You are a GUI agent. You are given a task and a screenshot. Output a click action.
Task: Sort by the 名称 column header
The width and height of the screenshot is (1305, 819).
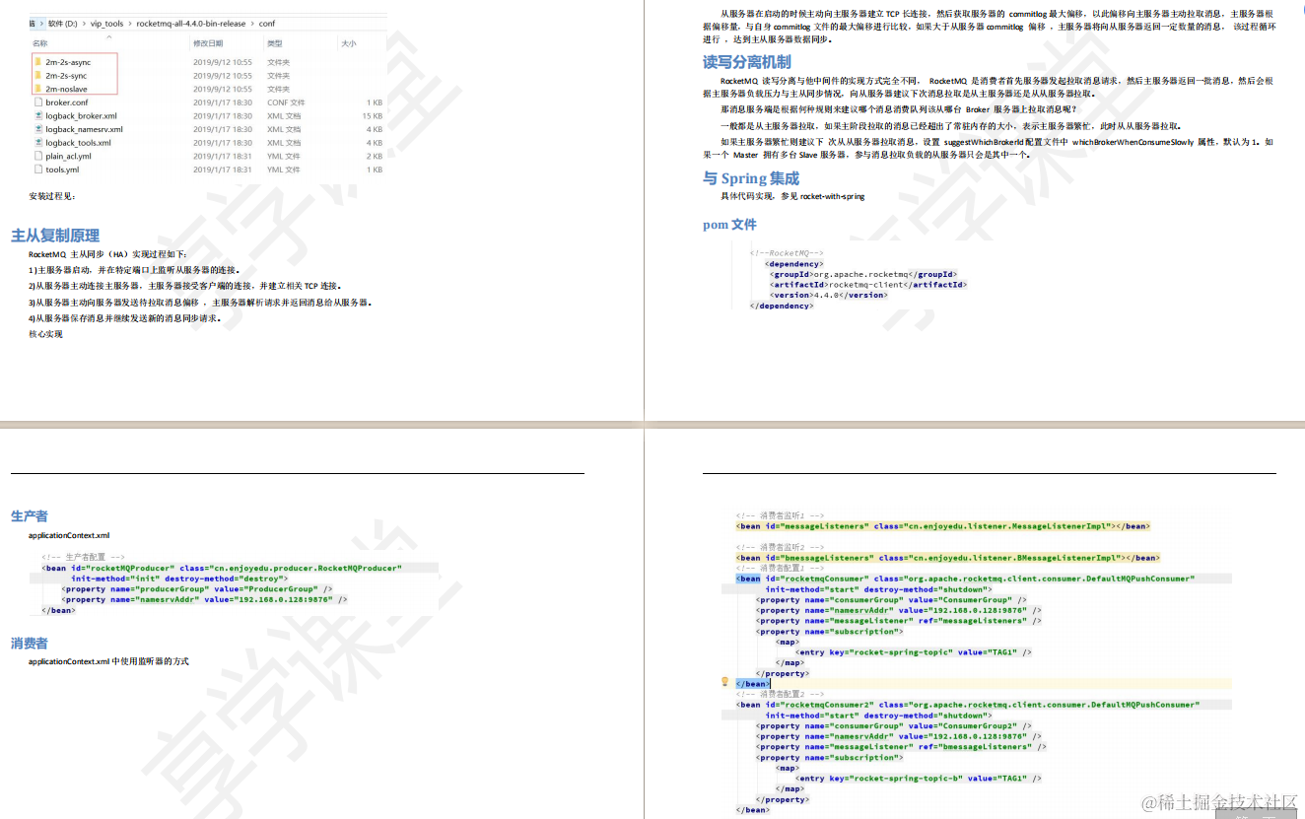pos(40,43)
